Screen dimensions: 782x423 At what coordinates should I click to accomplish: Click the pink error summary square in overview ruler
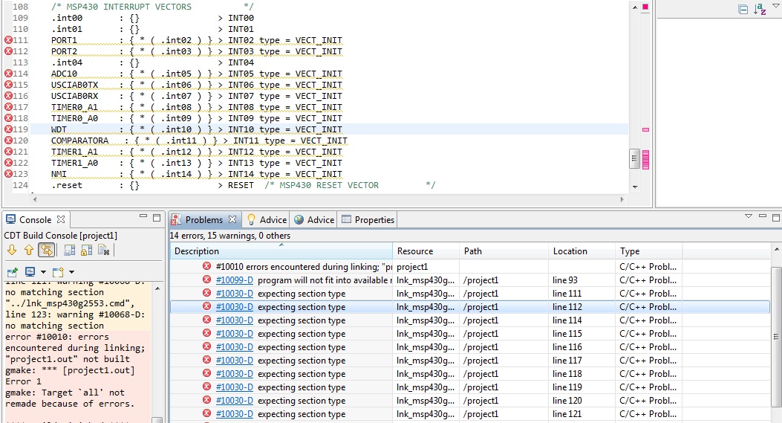point(645,7)
